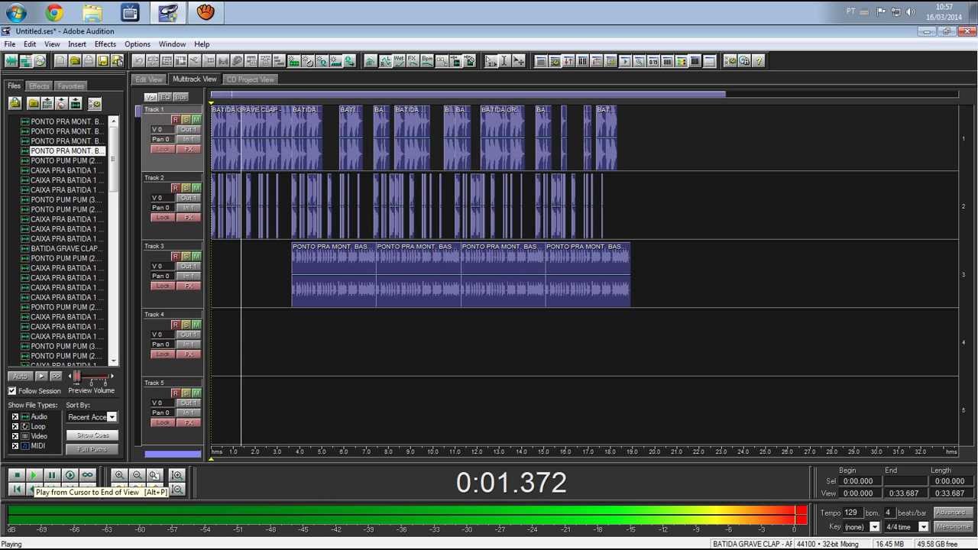The width and height of the screenshot is (978, 550).
Task: Click the Help question mark icon
Action: pyautogui.click(x=759, y=61)
